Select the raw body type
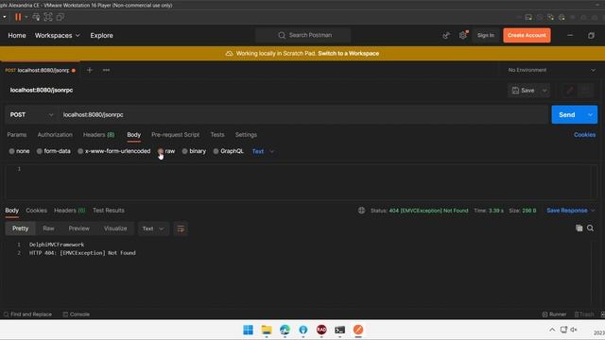 [x=166, y=151]
